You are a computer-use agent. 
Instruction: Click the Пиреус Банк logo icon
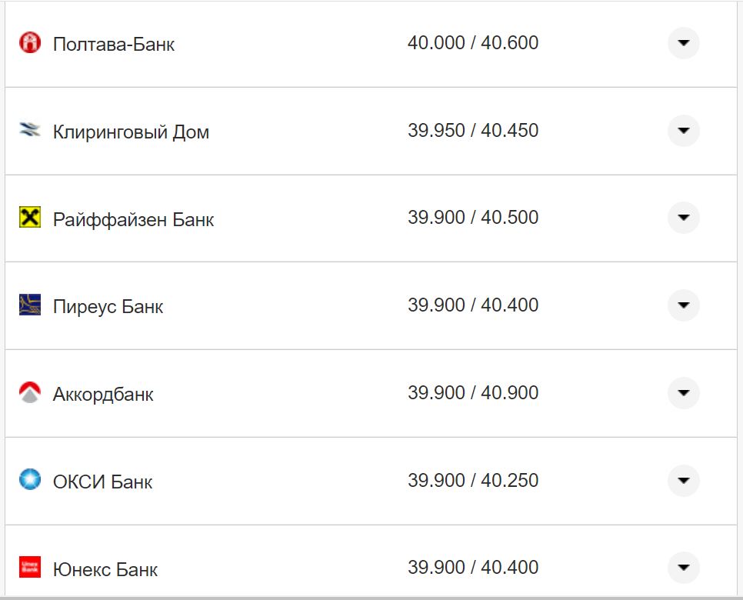(x=29, y=305)
